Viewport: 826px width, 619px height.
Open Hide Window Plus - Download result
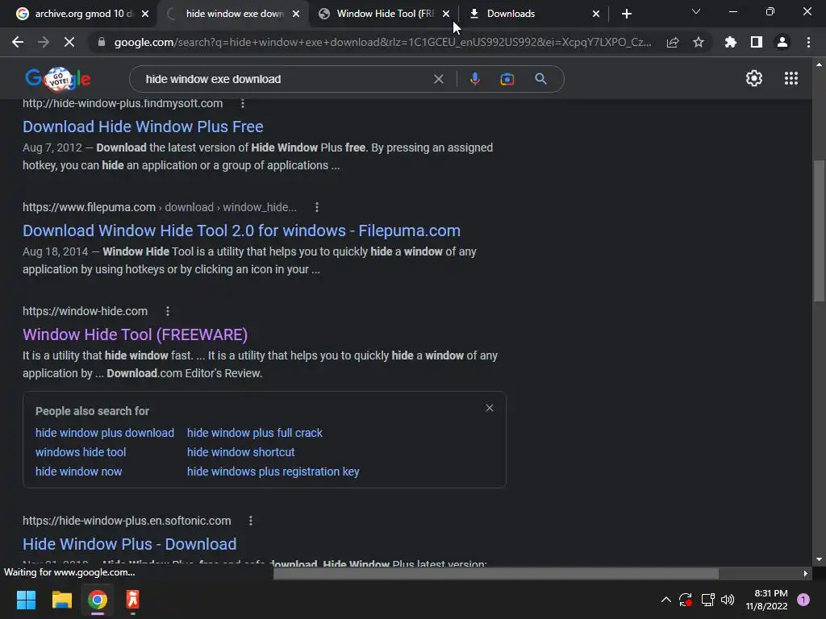coord(130,544)
